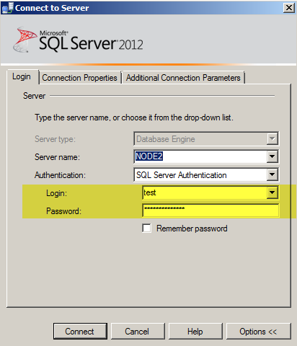The image size is (297, 346).
Task: Close the Connect to Server window
Action: click(289, 8)
